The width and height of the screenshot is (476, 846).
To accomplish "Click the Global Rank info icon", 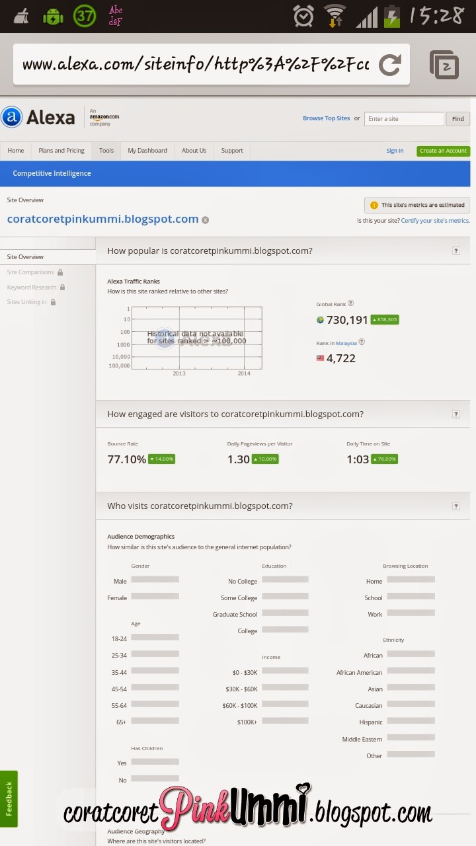I will [x=351, y=303].
